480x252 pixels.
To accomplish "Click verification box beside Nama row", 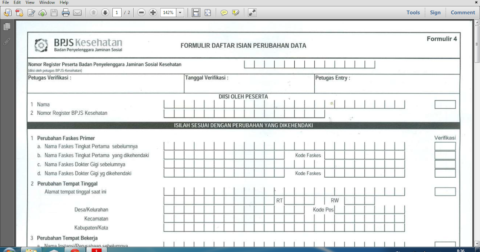I will [445, 104].
